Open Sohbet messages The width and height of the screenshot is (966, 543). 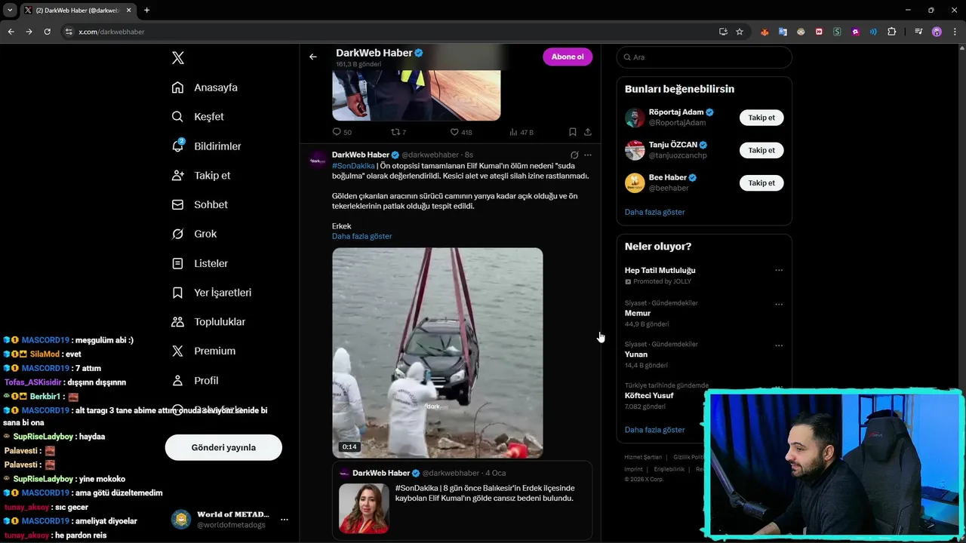coord(199,204)
